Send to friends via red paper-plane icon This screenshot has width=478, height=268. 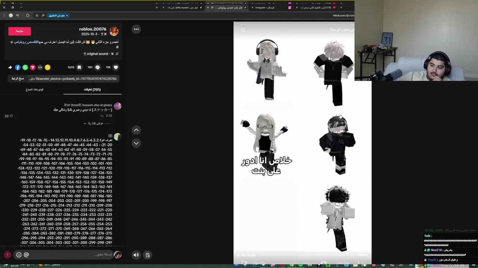pyautogui.click(x=32, y=67)
